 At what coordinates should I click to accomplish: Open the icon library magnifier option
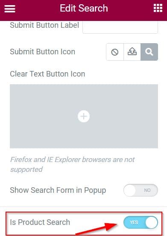[149, 52]
